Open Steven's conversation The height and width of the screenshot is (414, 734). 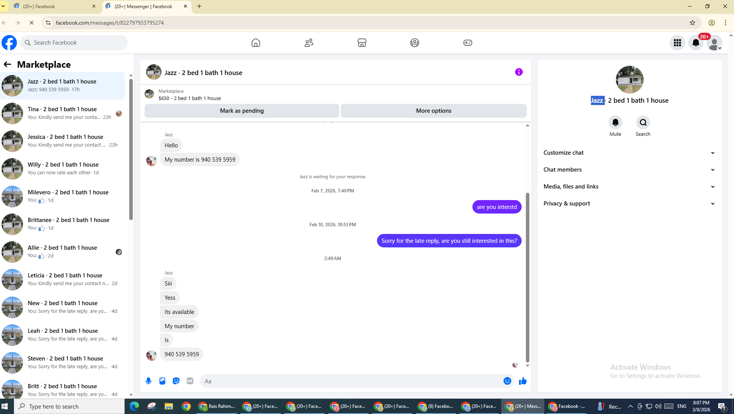point(63,362)
